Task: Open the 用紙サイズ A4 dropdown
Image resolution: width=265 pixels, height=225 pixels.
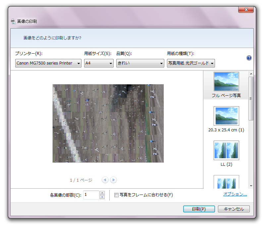Action: tap(99, 63)
